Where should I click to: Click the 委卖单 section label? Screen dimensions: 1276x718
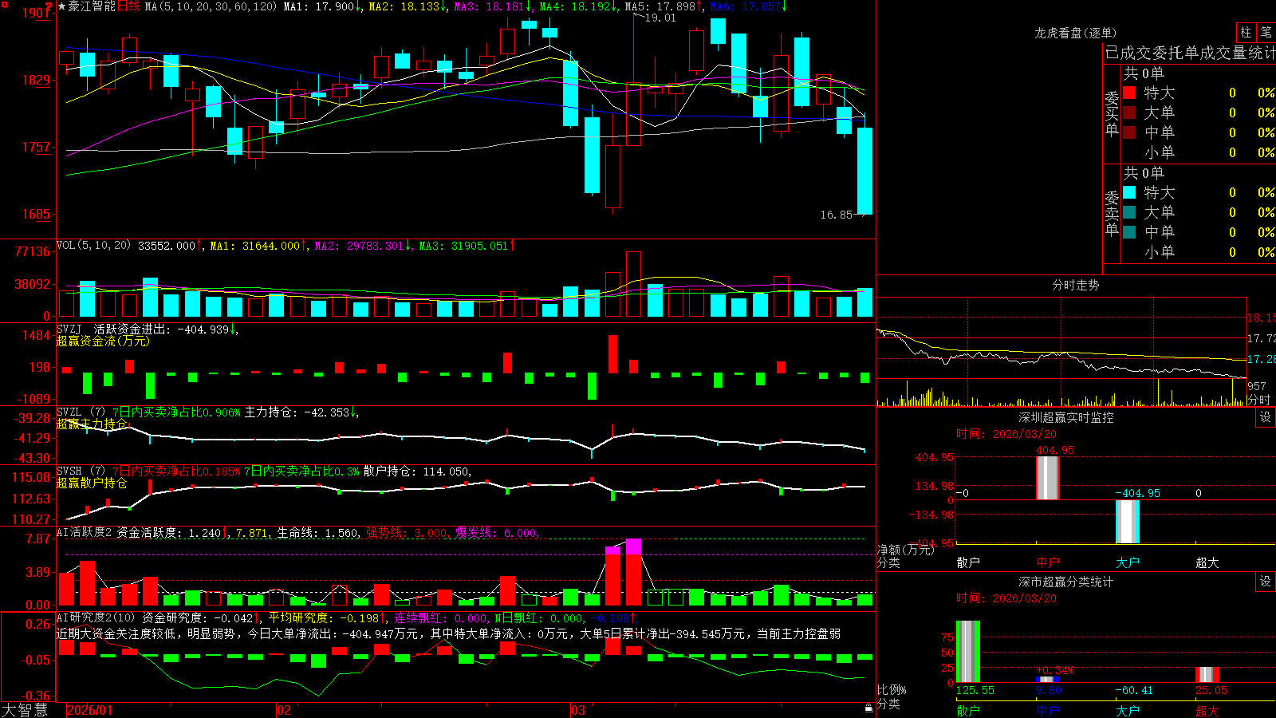[1112, 213]
